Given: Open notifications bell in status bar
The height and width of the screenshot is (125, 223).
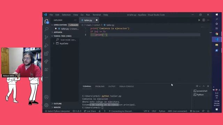Looking at the screenshot, I should [208, 111].
